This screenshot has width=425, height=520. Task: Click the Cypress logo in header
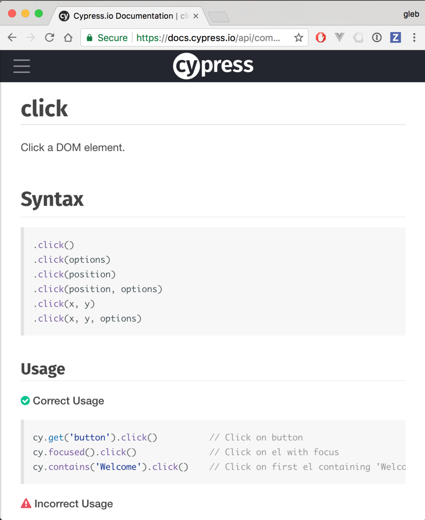213,66
